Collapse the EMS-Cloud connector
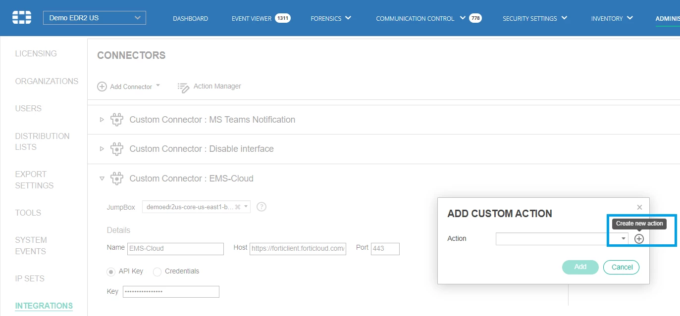The width and height of the screenshot is (680, 316). pyautogui.click(x=102, y=179)
